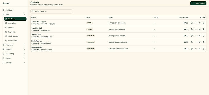Open the document icon for Nadia Rahman
This screenshot has width=209, height=95.
point(192,42)
